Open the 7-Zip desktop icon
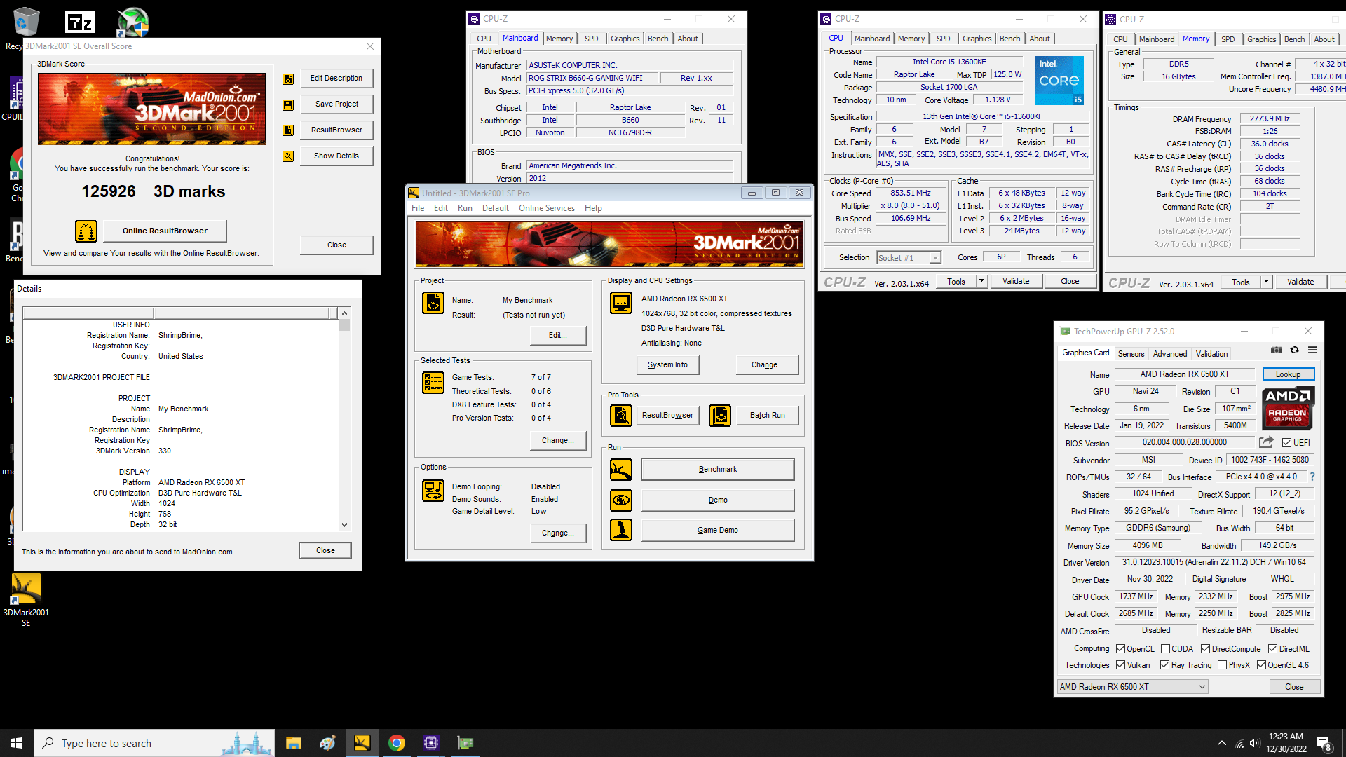The width and height of the screenshot is (1346, 757). coord(79,23)
